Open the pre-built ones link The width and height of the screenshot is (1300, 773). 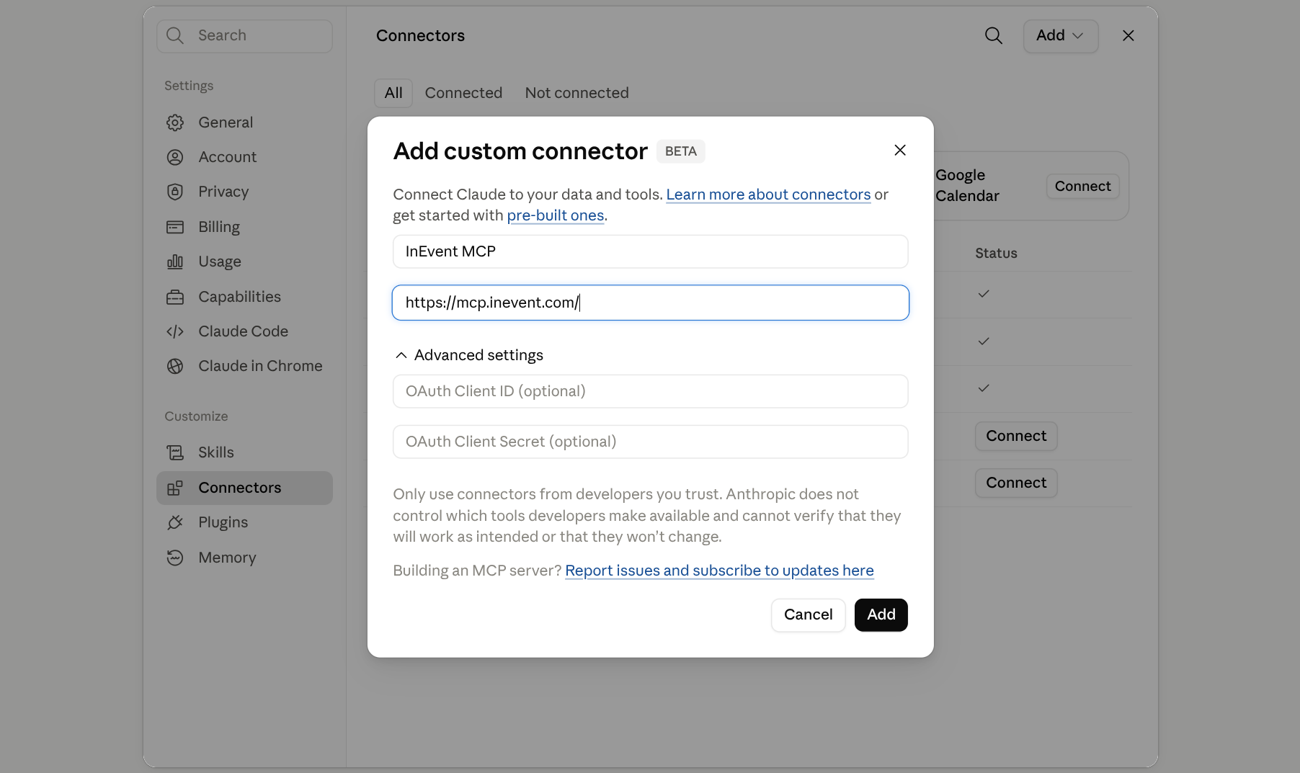pos(555,215)
